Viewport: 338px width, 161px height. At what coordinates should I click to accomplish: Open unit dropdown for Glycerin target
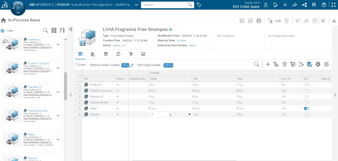[189, 115]
